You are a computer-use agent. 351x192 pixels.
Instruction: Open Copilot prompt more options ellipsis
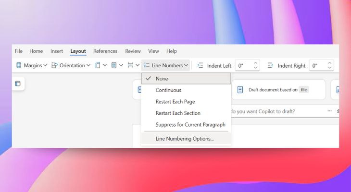pos(329,111)
